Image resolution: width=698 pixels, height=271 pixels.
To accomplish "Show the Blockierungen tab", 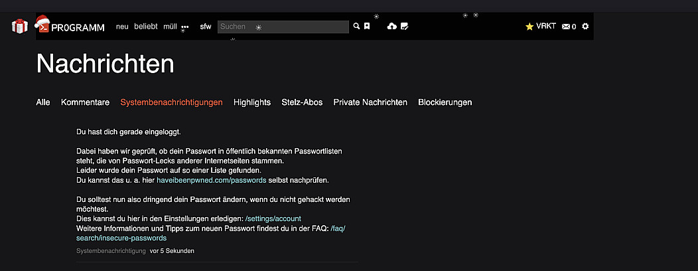I will 445,102.
